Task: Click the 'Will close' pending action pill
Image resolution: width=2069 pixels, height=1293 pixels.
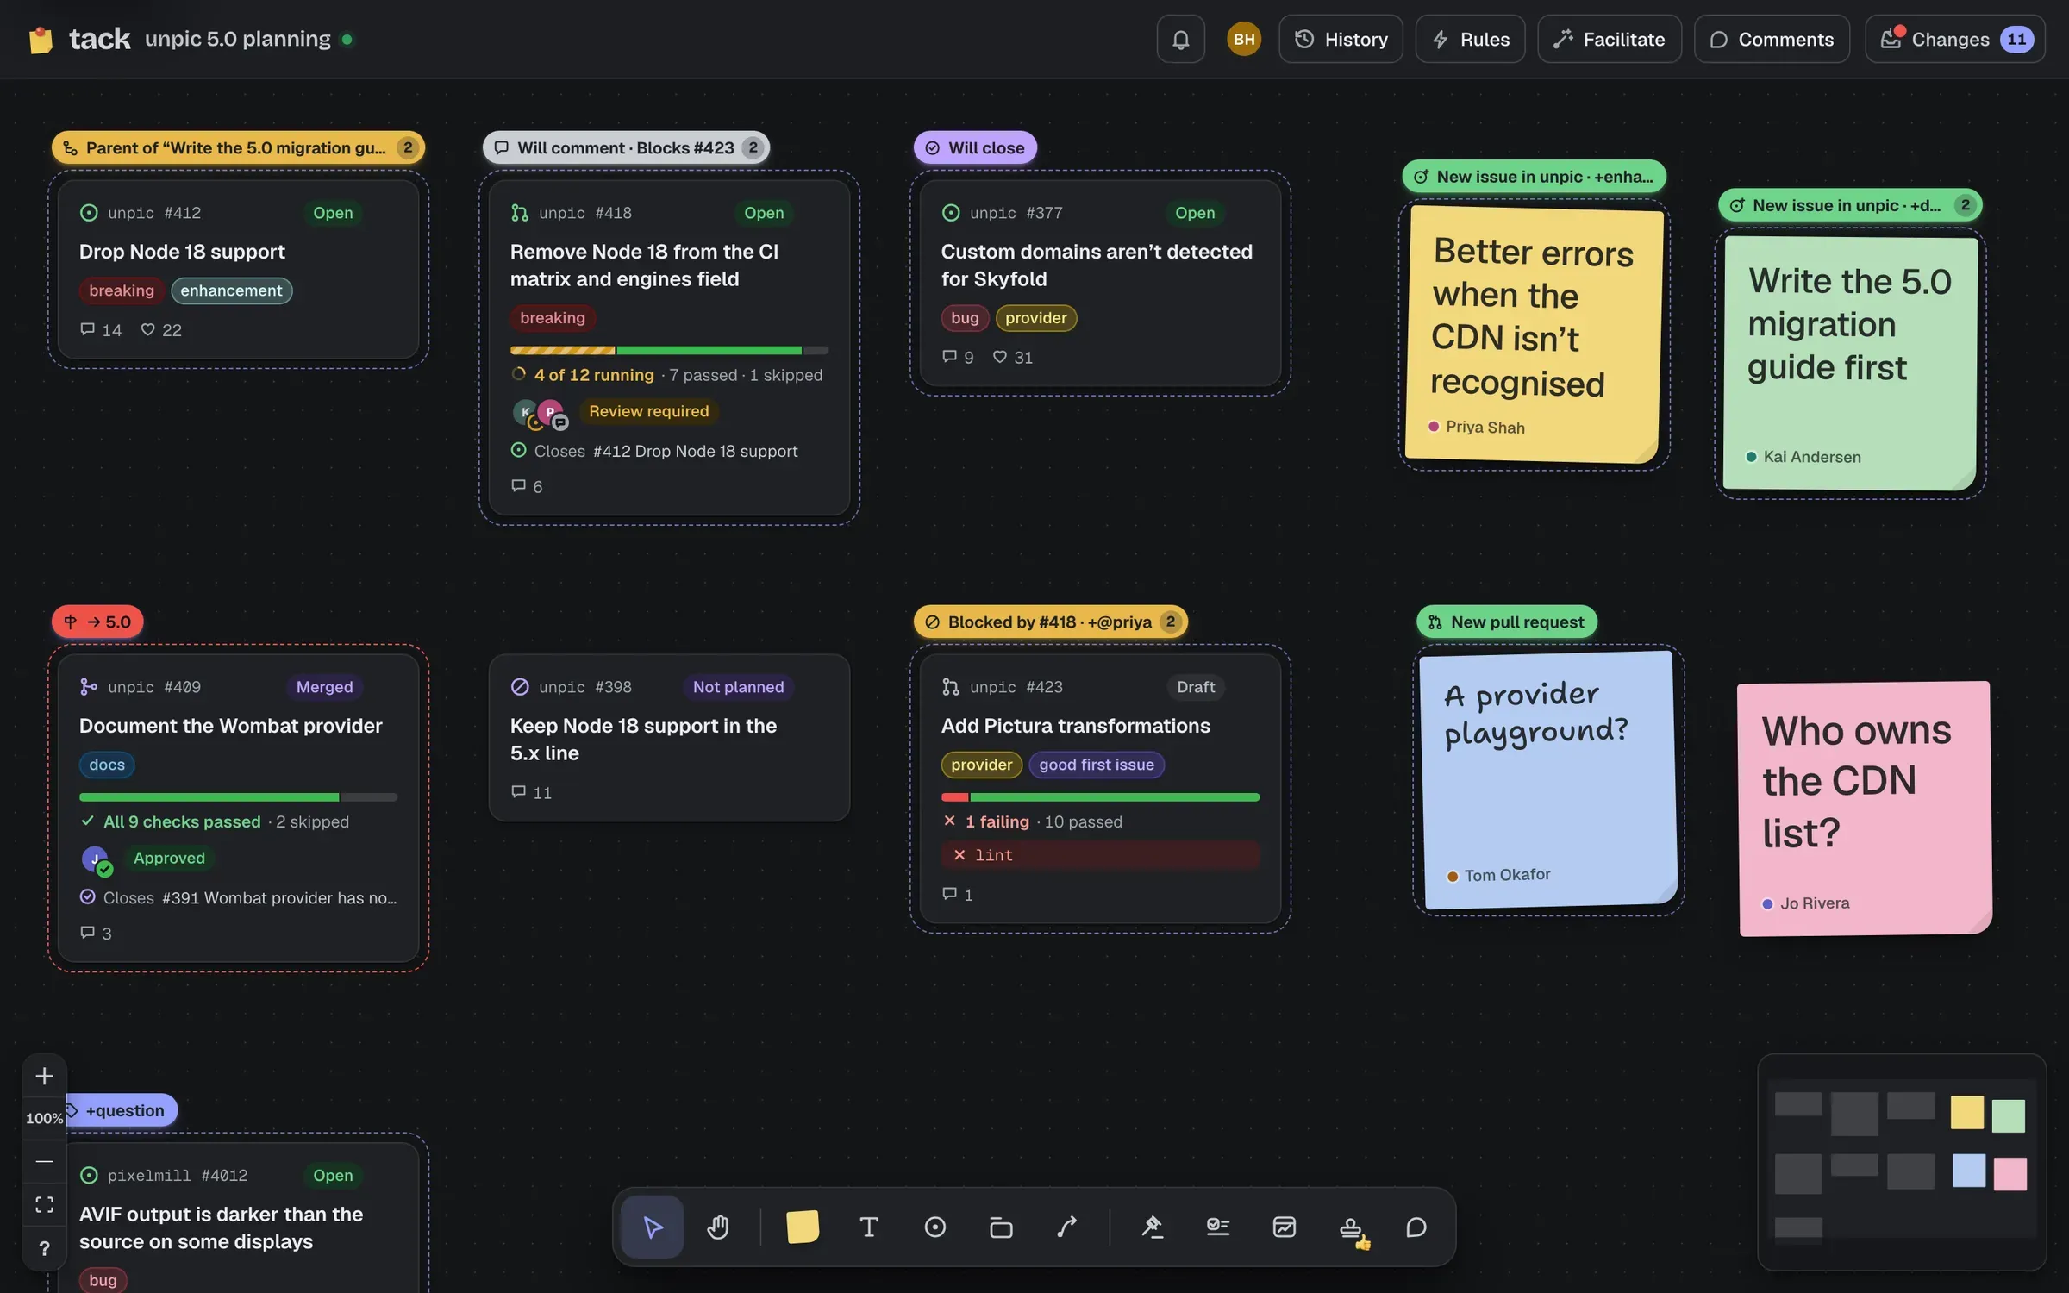Action: coord(975,147)
